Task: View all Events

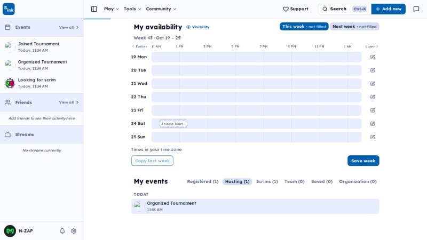Action: 69,27
